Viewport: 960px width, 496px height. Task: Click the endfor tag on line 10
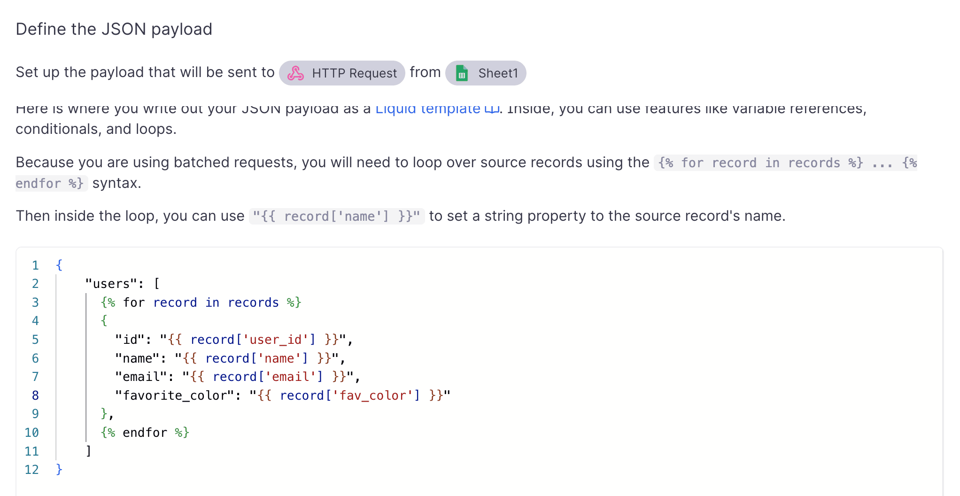coord(146,432)
